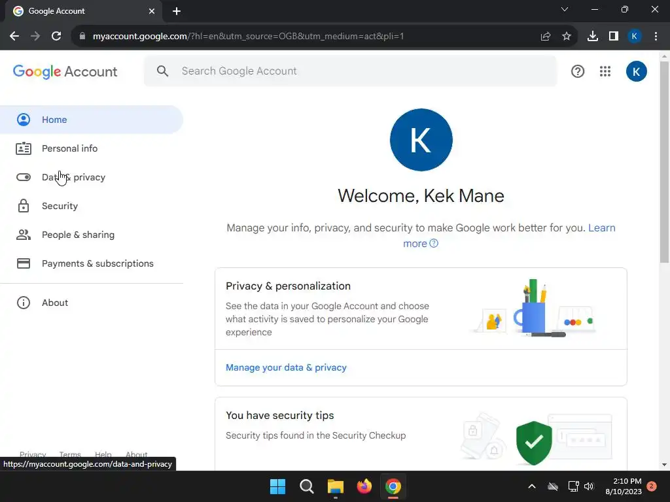The height and width of the screenshot is (502, 670).
Task: Open a new browser tab
Action: (177, 11)
